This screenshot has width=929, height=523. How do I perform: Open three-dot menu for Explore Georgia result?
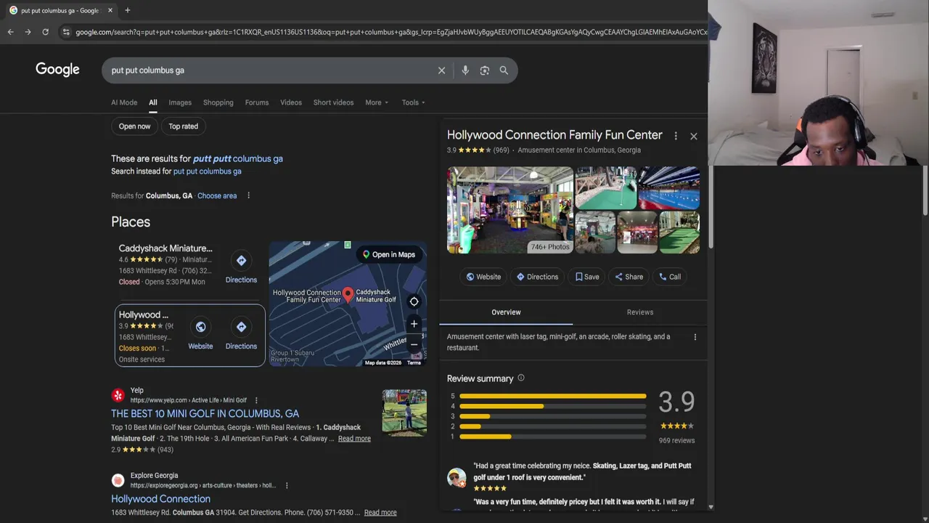coord(287,485)
